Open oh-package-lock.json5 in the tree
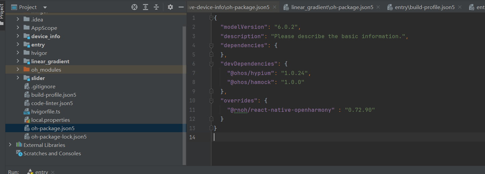The height and width of the screenshot is (174, 485). 59,137
